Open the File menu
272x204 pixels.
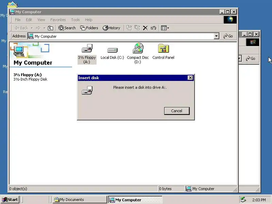(x=18, y=20)
